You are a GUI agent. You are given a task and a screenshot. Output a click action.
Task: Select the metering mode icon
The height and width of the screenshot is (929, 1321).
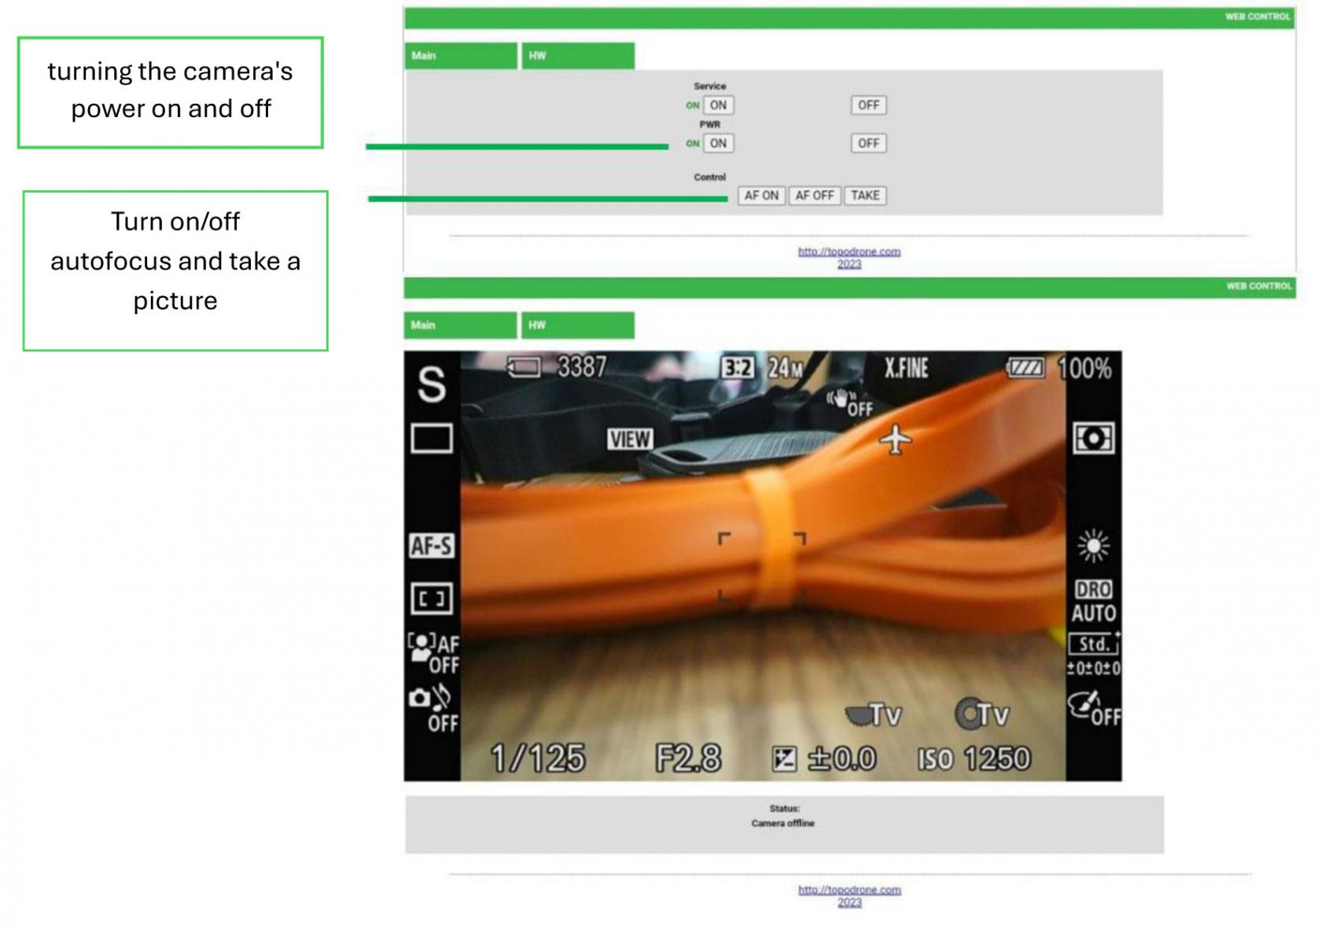click(1093, 439)
